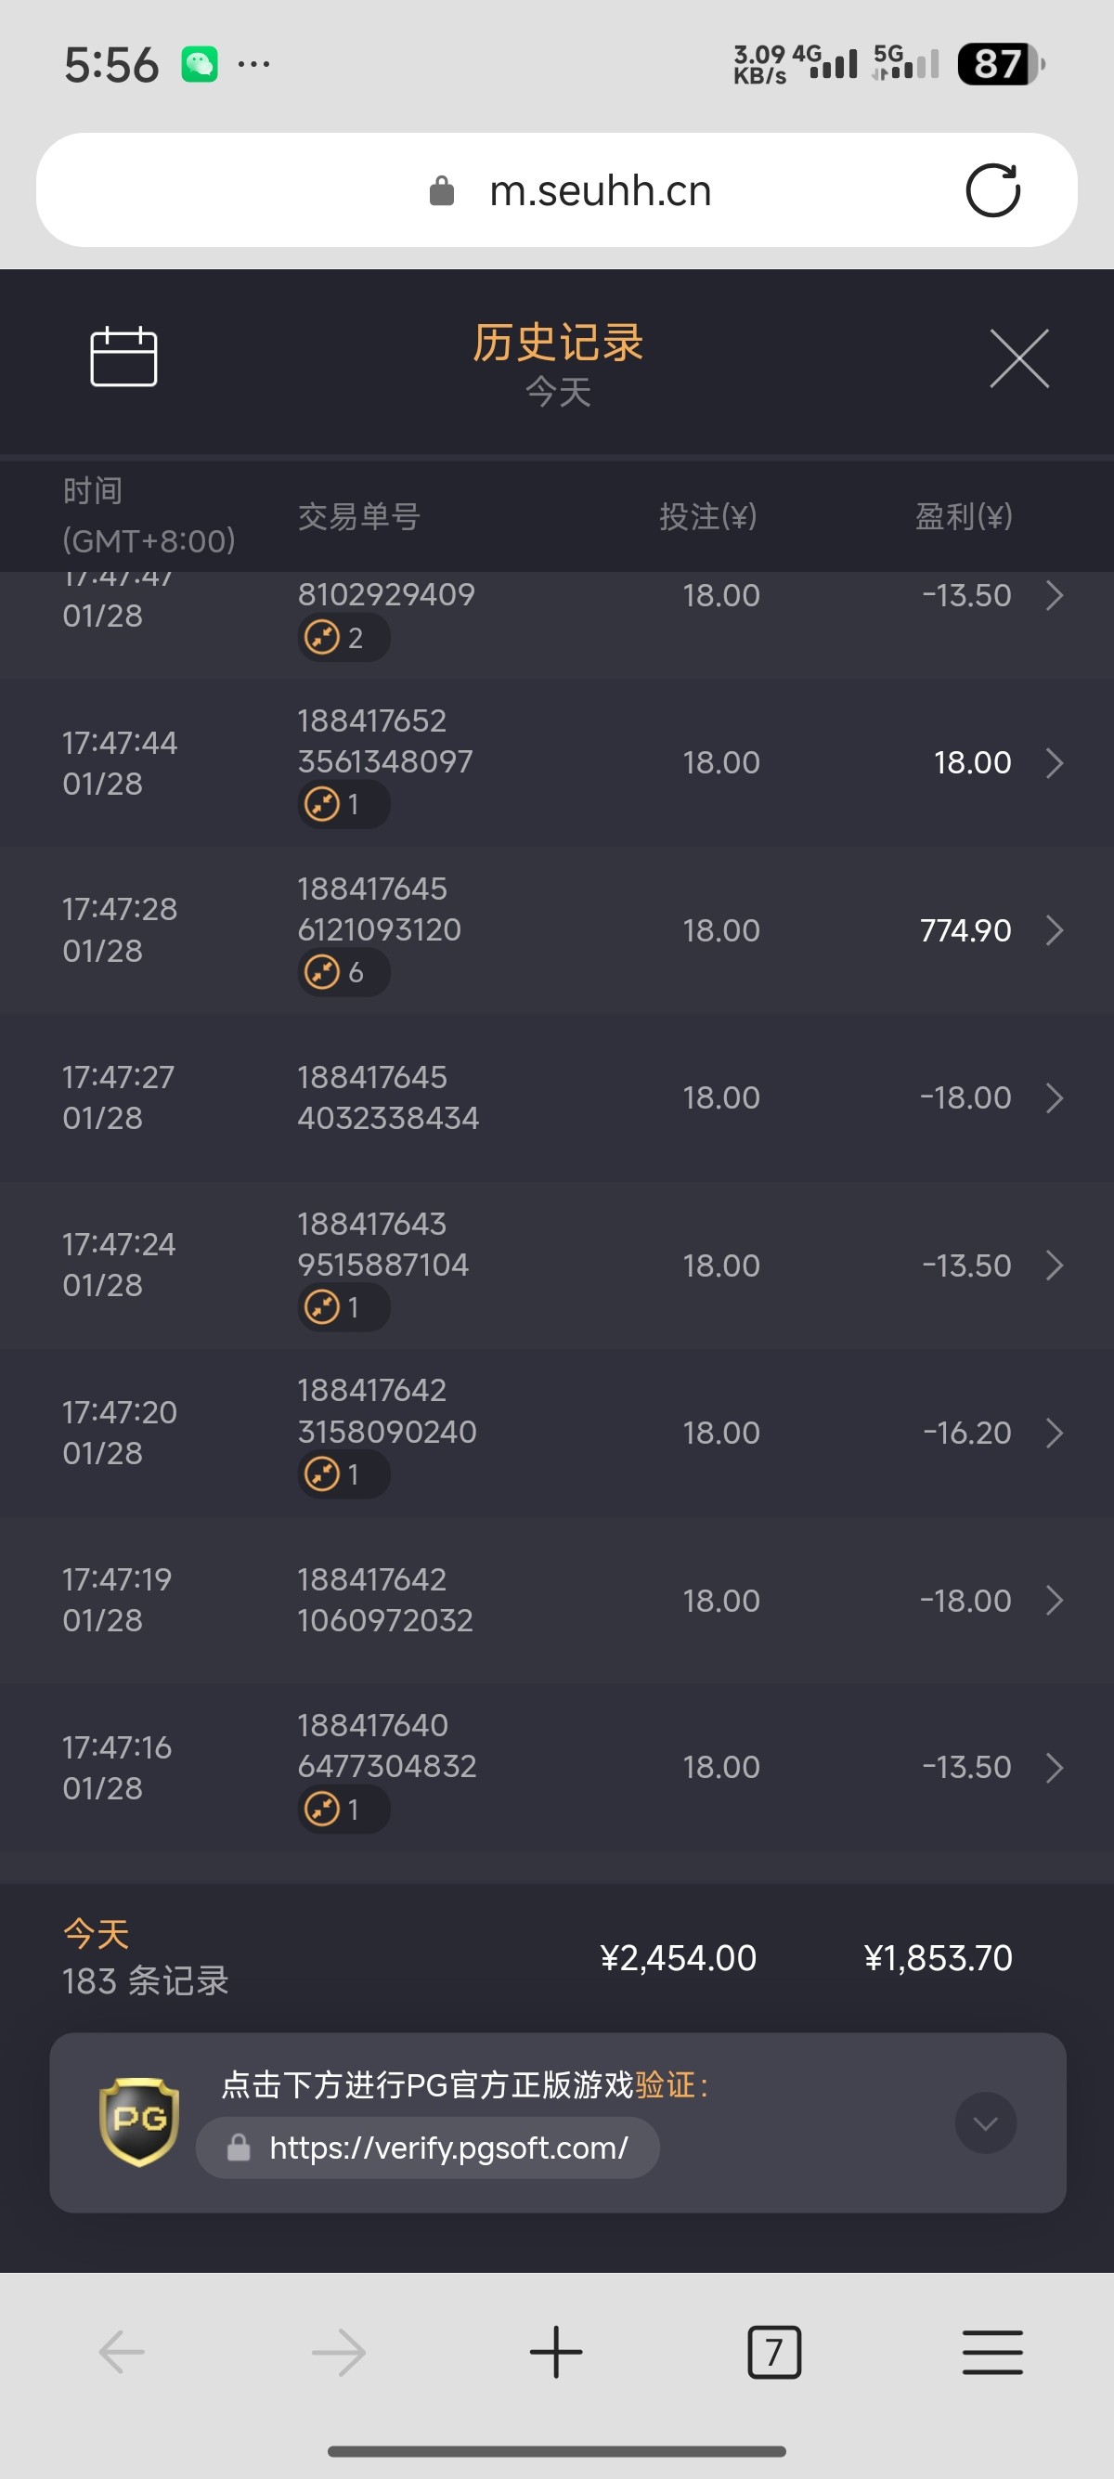The width and height of the screenshot is (1114, 2479).
Task: Select the 17:47:19 transaction record
Action: coord(556,1601)
